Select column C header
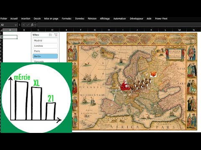 [x=38, y=30]
